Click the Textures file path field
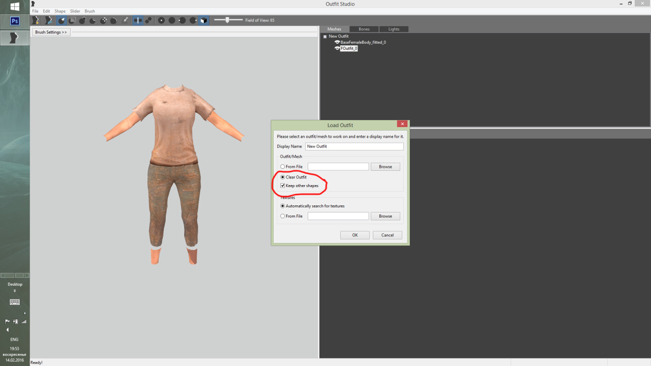Image resolution: width=651 pixels, height=366 pixels. point(338,216)
